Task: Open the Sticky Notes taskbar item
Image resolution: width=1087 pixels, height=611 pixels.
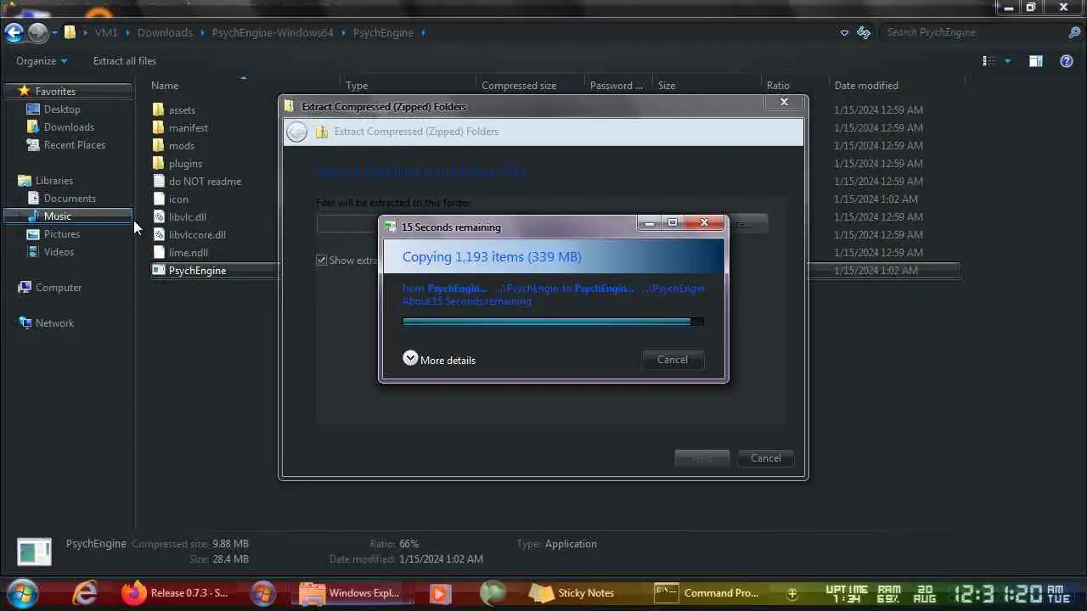Action: click(x=572, y=592)
